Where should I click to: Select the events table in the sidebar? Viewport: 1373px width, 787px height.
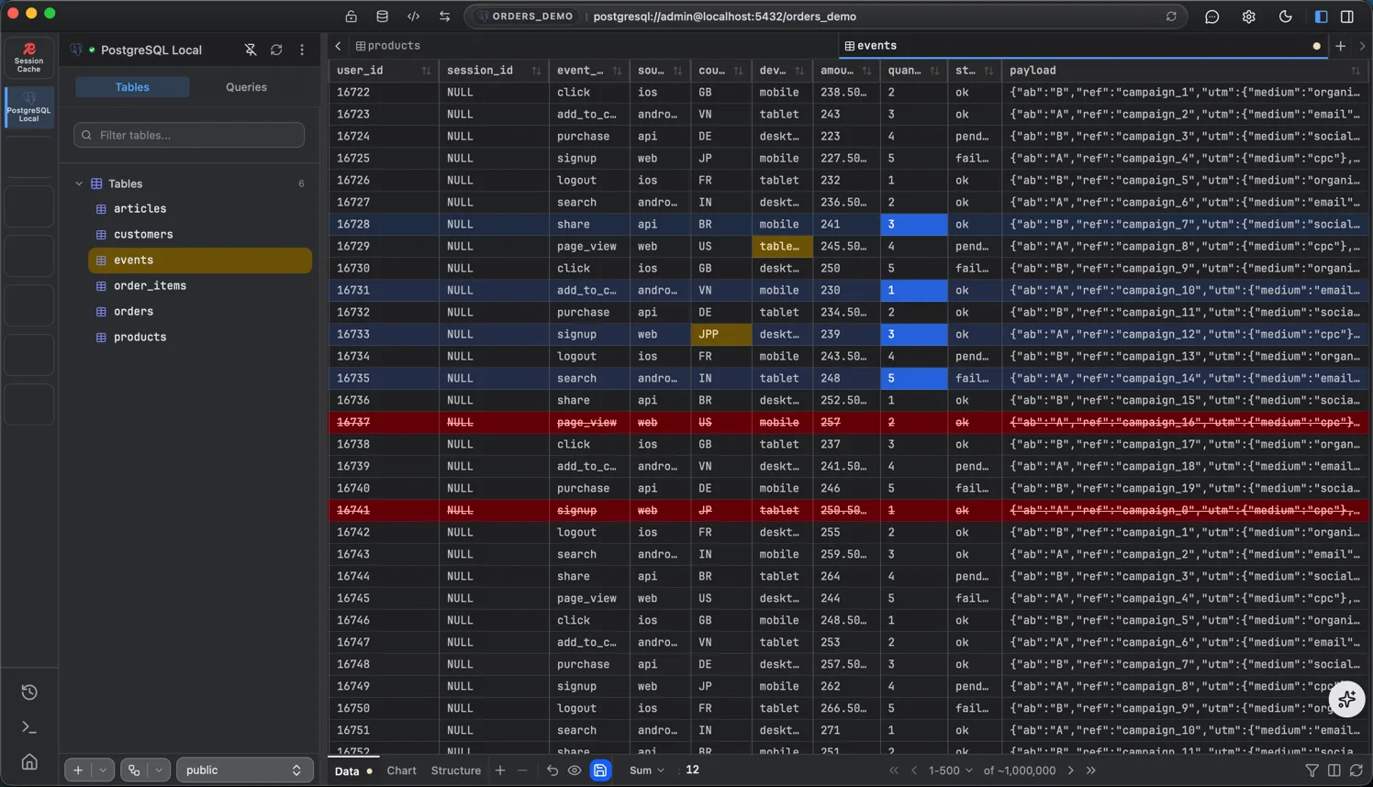click(x=200, y=260)
